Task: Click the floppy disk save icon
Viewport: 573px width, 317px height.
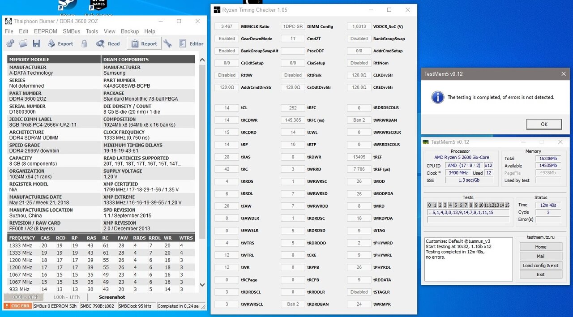Action: click(x=36, y=43)
